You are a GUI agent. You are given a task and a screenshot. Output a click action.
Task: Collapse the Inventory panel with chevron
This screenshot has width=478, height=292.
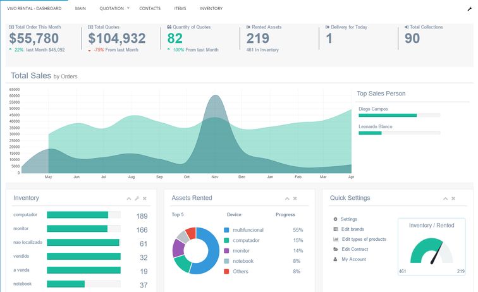(129, 198)
